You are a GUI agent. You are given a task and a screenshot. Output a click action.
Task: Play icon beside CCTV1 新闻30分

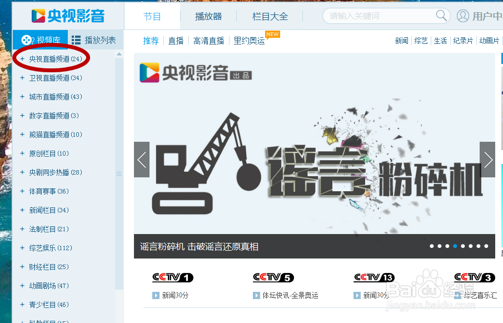(x=156, y=295)
